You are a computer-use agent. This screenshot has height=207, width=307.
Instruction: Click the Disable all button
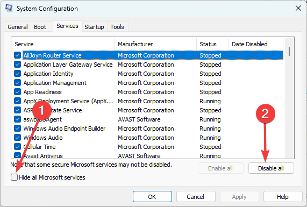[x=271, y=168]
